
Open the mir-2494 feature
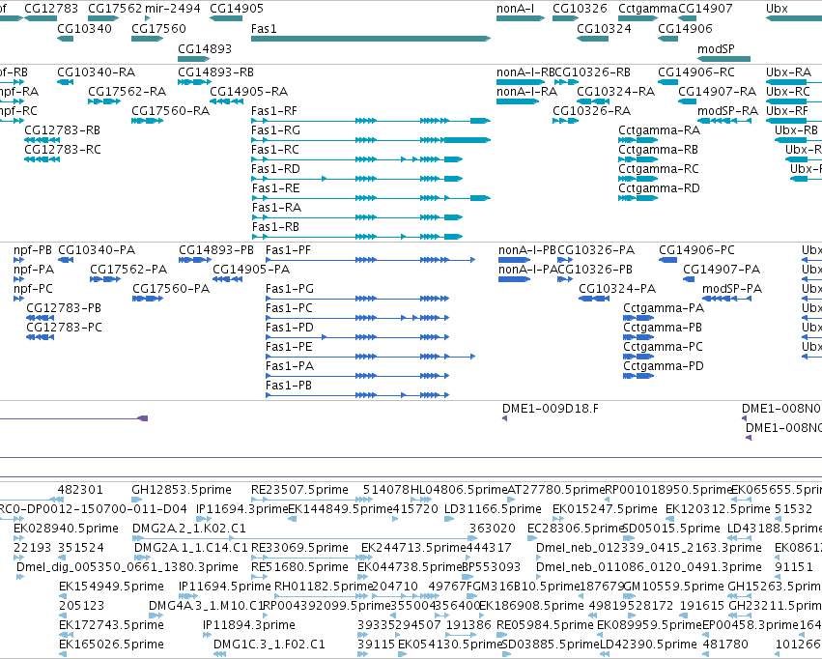[148, 18]
